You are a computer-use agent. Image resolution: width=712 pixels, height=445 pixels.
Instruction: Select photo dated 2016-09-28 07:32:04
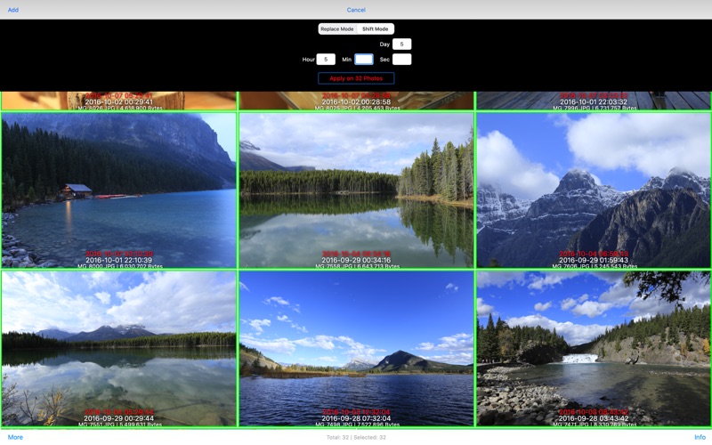point(356,349)
